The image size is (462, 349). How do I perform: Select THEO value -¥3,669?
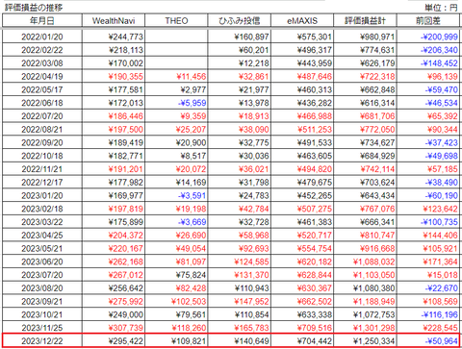click(x=192, y=222)
